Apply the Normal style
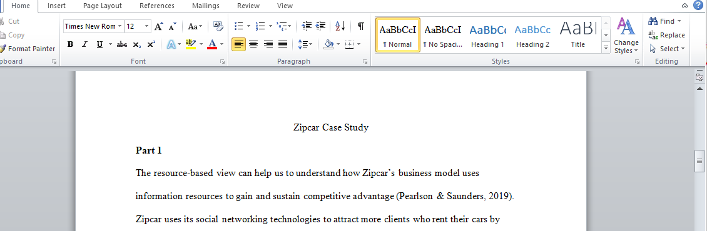Image resolution: width=707 pixels, height=231 pixels. coord(398,35)
